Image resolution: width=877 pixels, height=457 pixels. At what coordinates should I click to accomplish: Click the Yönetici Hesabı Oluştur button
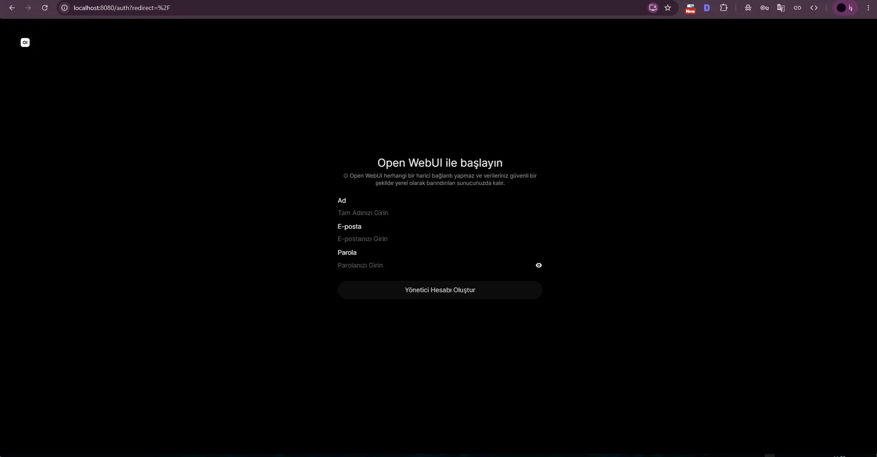[440, 290]
